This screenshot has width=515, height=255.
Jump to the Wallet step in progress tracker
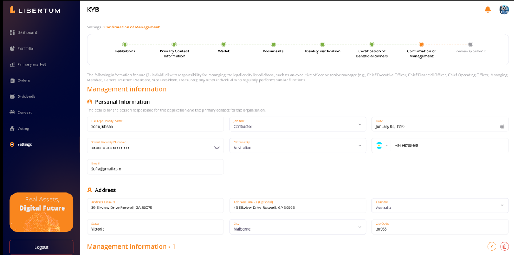tap(223, 47)
